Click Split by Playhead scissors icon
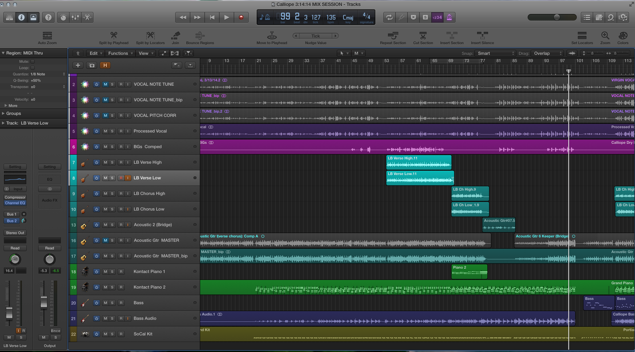Image resolution: width=635 pixels, height=352 pixels. coord(114,35)
